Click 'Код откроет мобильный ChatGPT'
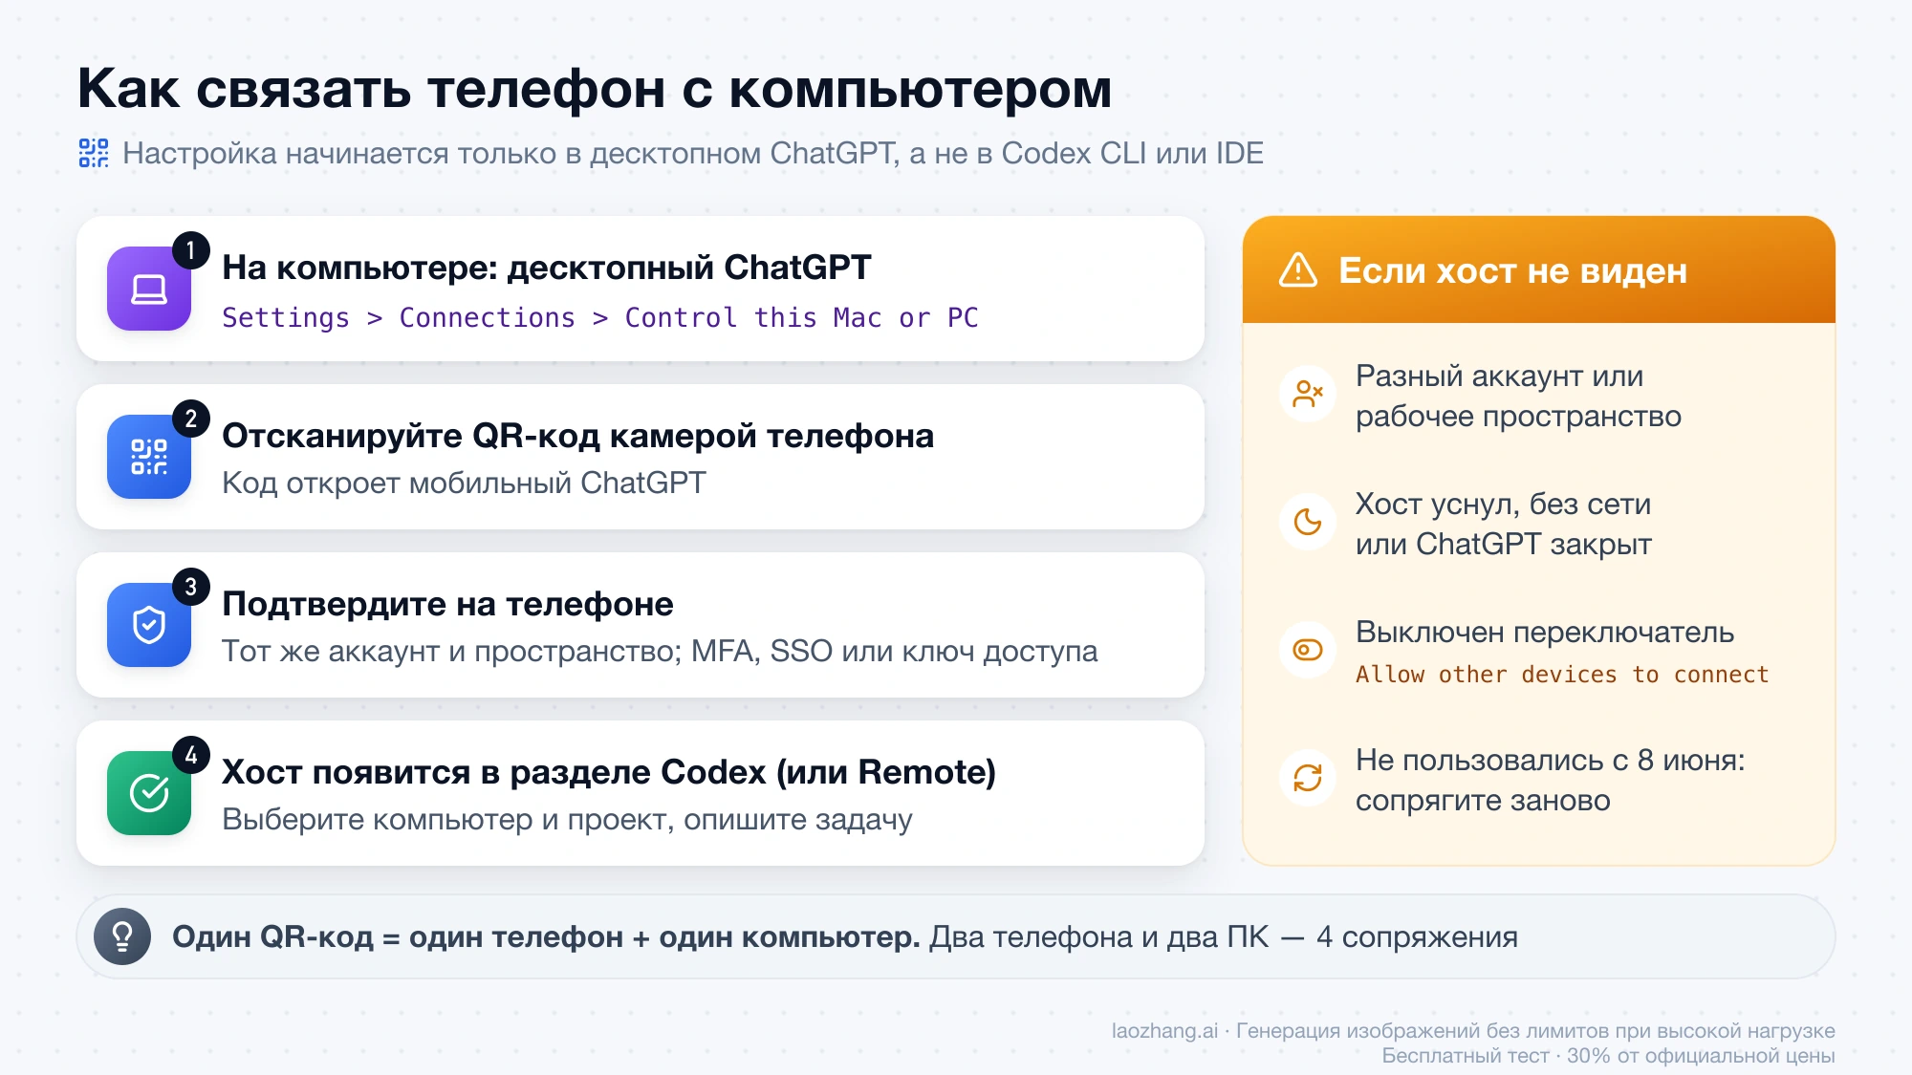The image size is (1912, 1075). (464, 483)
